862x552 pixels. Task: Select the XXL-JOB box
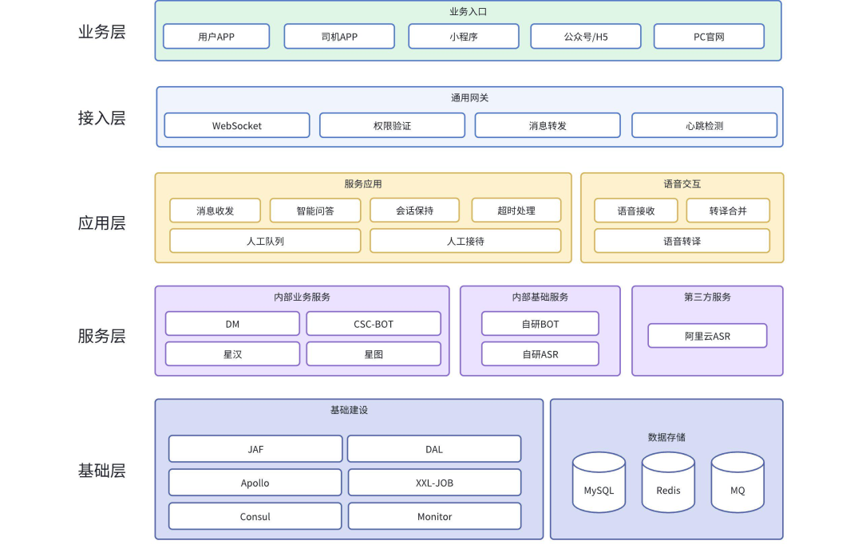point(434,483)
